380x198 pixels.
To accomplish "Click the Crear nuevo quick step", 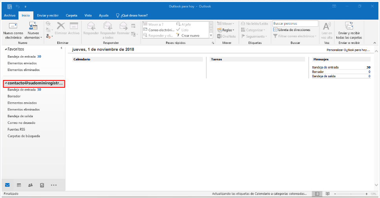I will tap(188, 36).
